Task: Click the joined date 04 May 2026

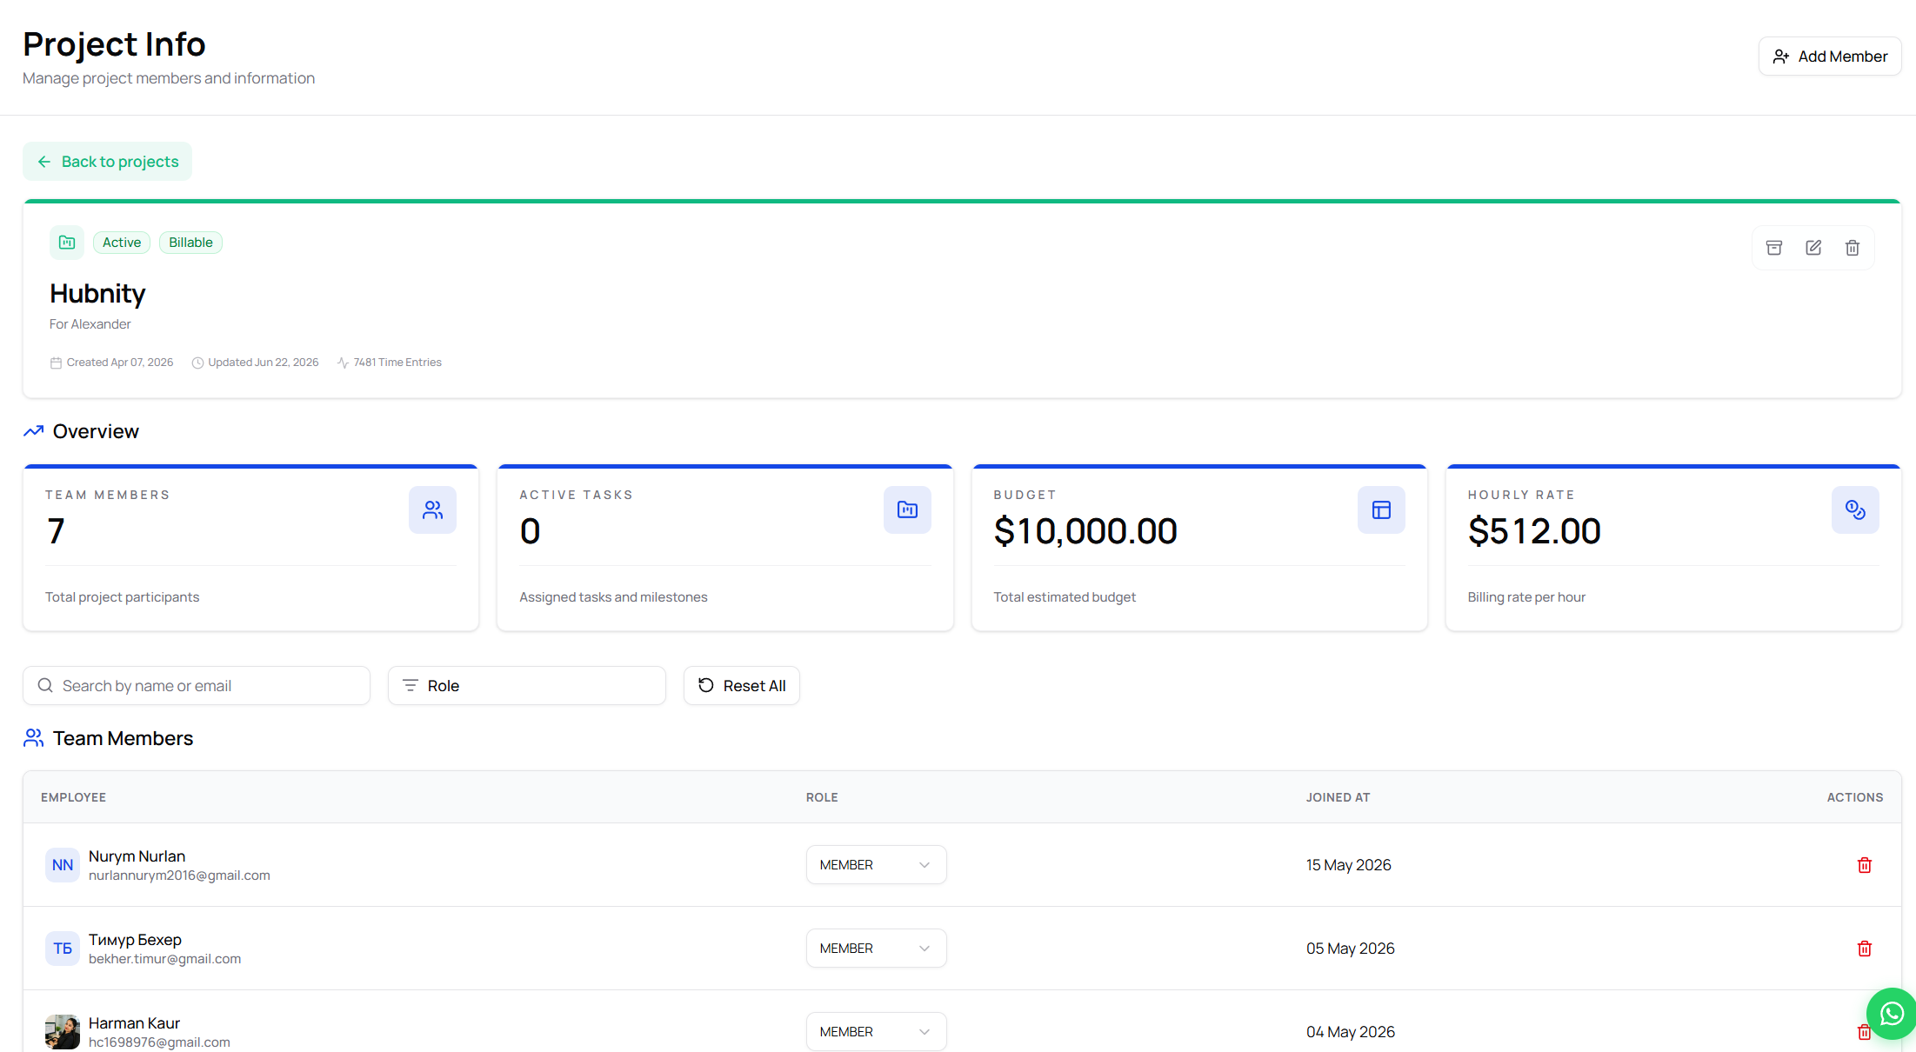Action: [1350, 1032]
